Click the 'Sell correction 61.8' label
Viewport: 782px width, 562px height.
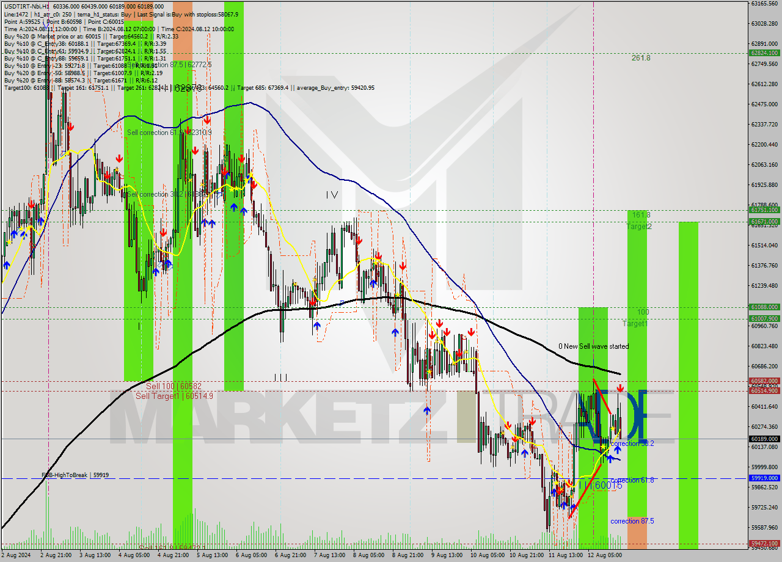[x=169, y=133]
